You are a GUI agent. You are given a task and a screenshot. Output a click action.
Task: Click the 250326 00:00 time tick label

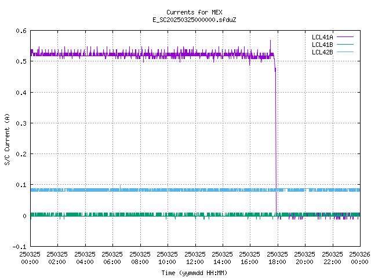tap(359, 258)
